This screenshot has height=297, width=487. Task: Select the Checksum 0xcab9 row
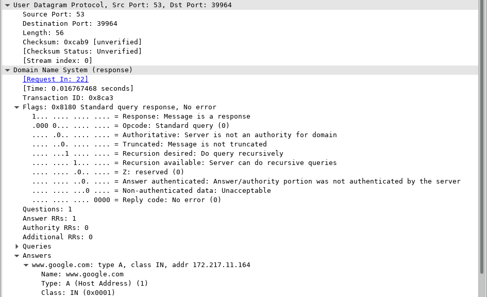pos(82,42)
